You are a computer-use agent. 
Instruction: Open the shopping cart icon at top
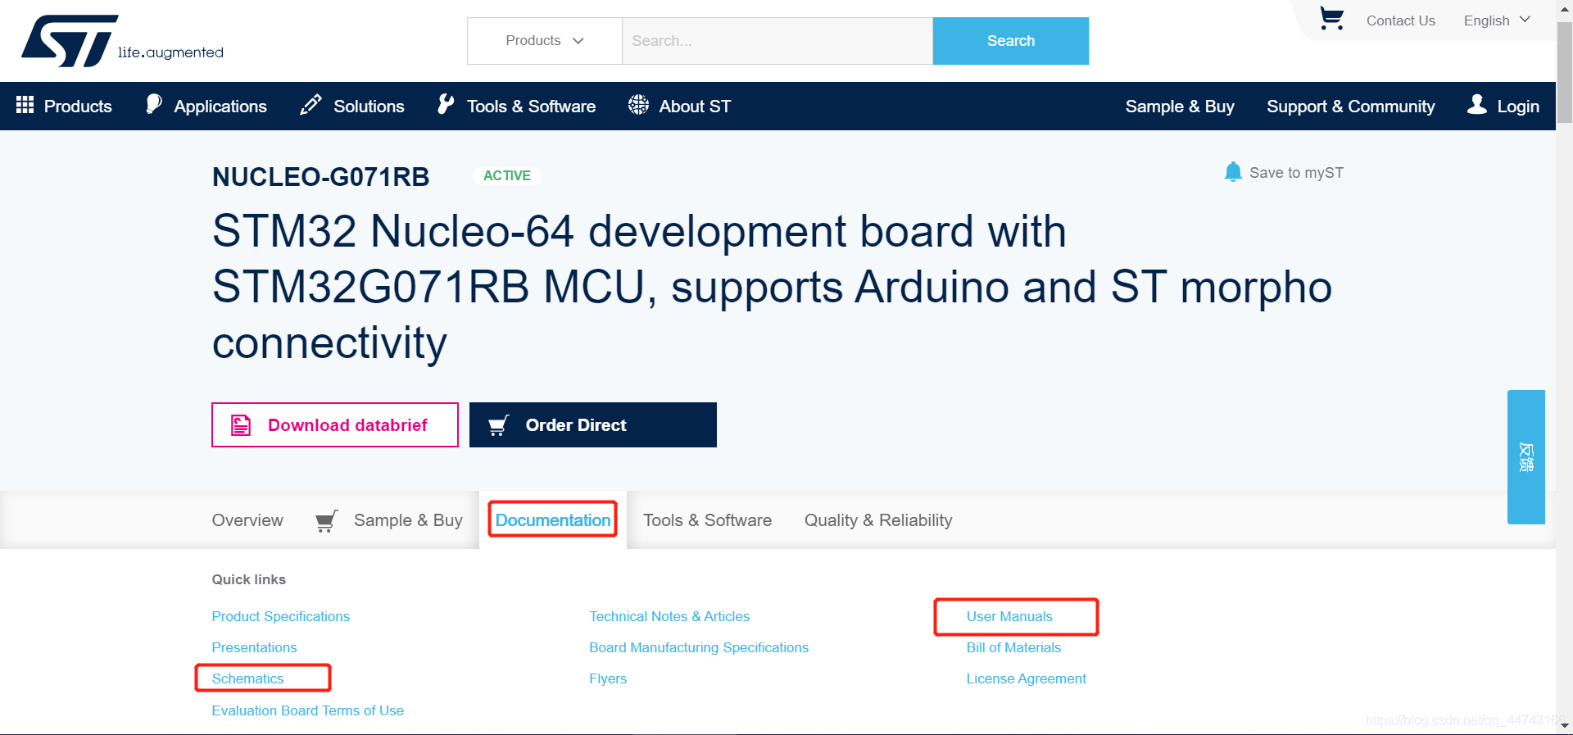click(1331, 19)
